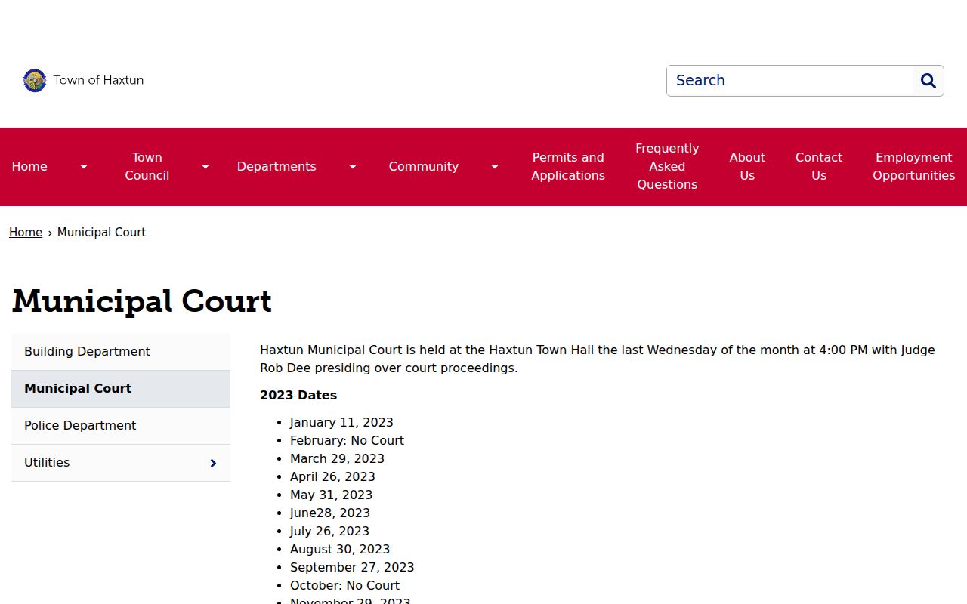This screenshot has width=967, height=604.
Task: Expand the Community dropdown arrow
Action: point(495,167)
